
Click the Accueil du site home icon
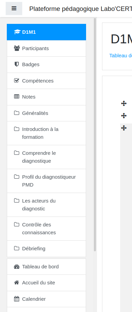pos(17,283)
